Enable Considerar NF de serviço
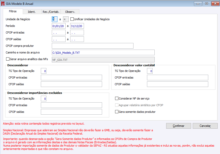This screenshot has height=154, width=220. 117,98
